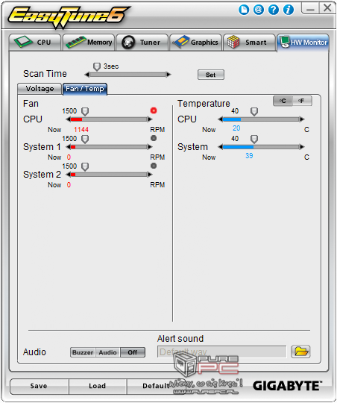Click the Set button for scan time
The height and width of the screenshot is (403, 337).
tap(210, 75)
